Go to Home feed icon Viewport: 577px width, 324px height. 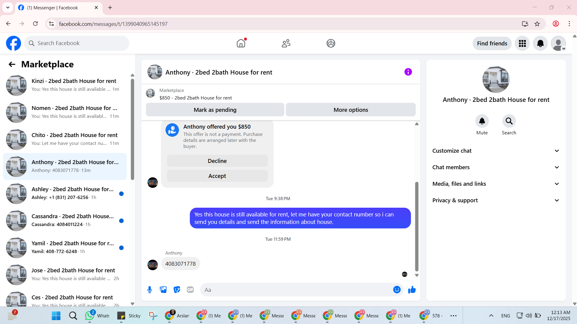pyautogui.click(x=241, y=43)
